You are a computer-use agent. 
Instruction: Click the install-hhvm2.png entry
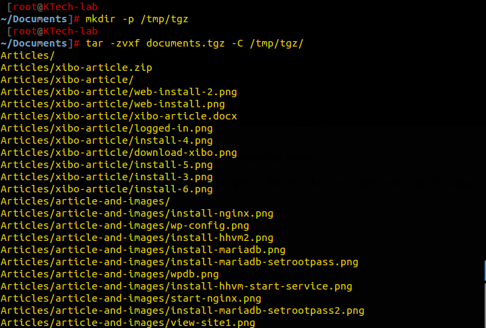pyautogui.click(x=137, y=238)
